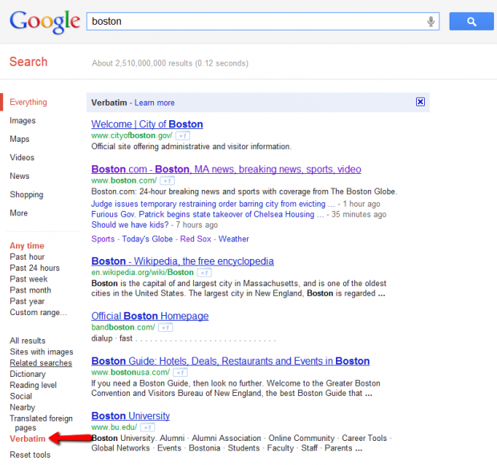Close the Verbatim notice bar

tap(420, 102)
